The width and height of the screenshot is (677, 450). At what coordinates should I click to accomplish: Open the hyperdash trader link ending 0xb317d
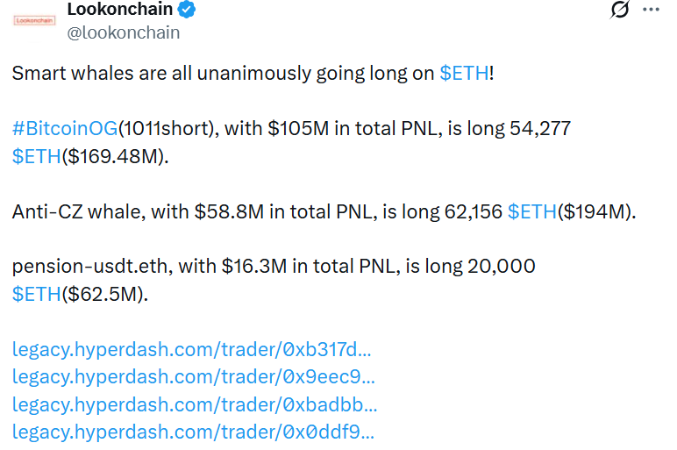click(x=192, y=349)
